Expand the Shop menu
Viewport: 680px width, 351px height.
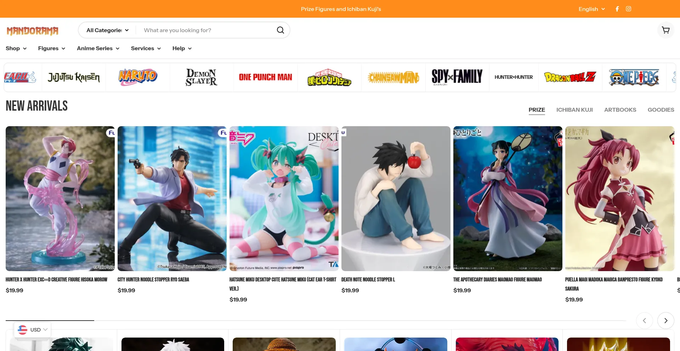16,48
